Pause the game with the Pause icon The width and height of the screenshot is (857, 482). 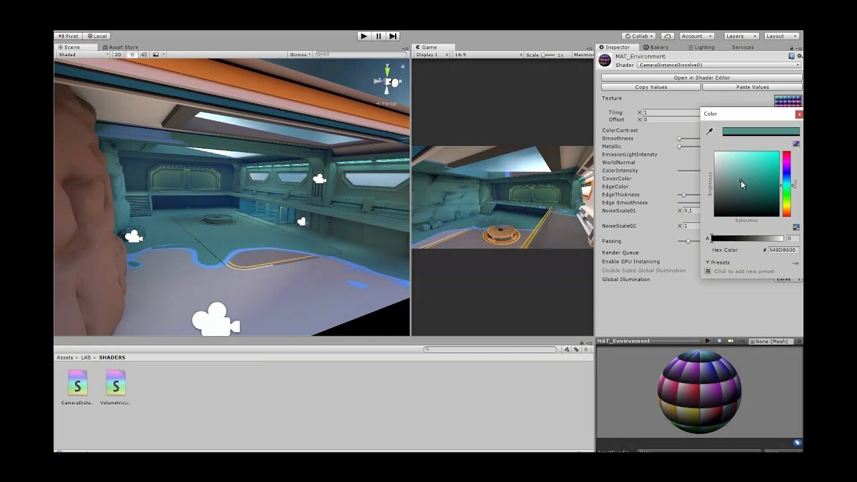378,35
